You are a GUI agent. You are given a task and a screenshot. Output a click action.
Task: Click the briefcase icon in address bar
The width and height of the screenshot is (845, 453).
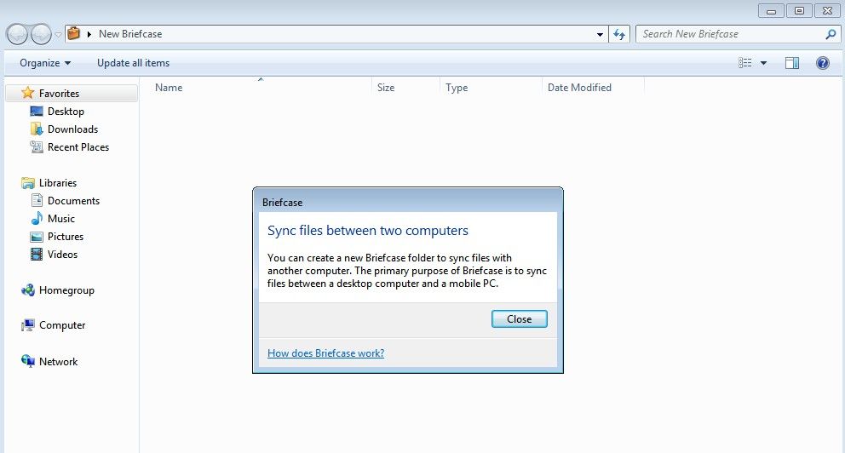[74, 34]
